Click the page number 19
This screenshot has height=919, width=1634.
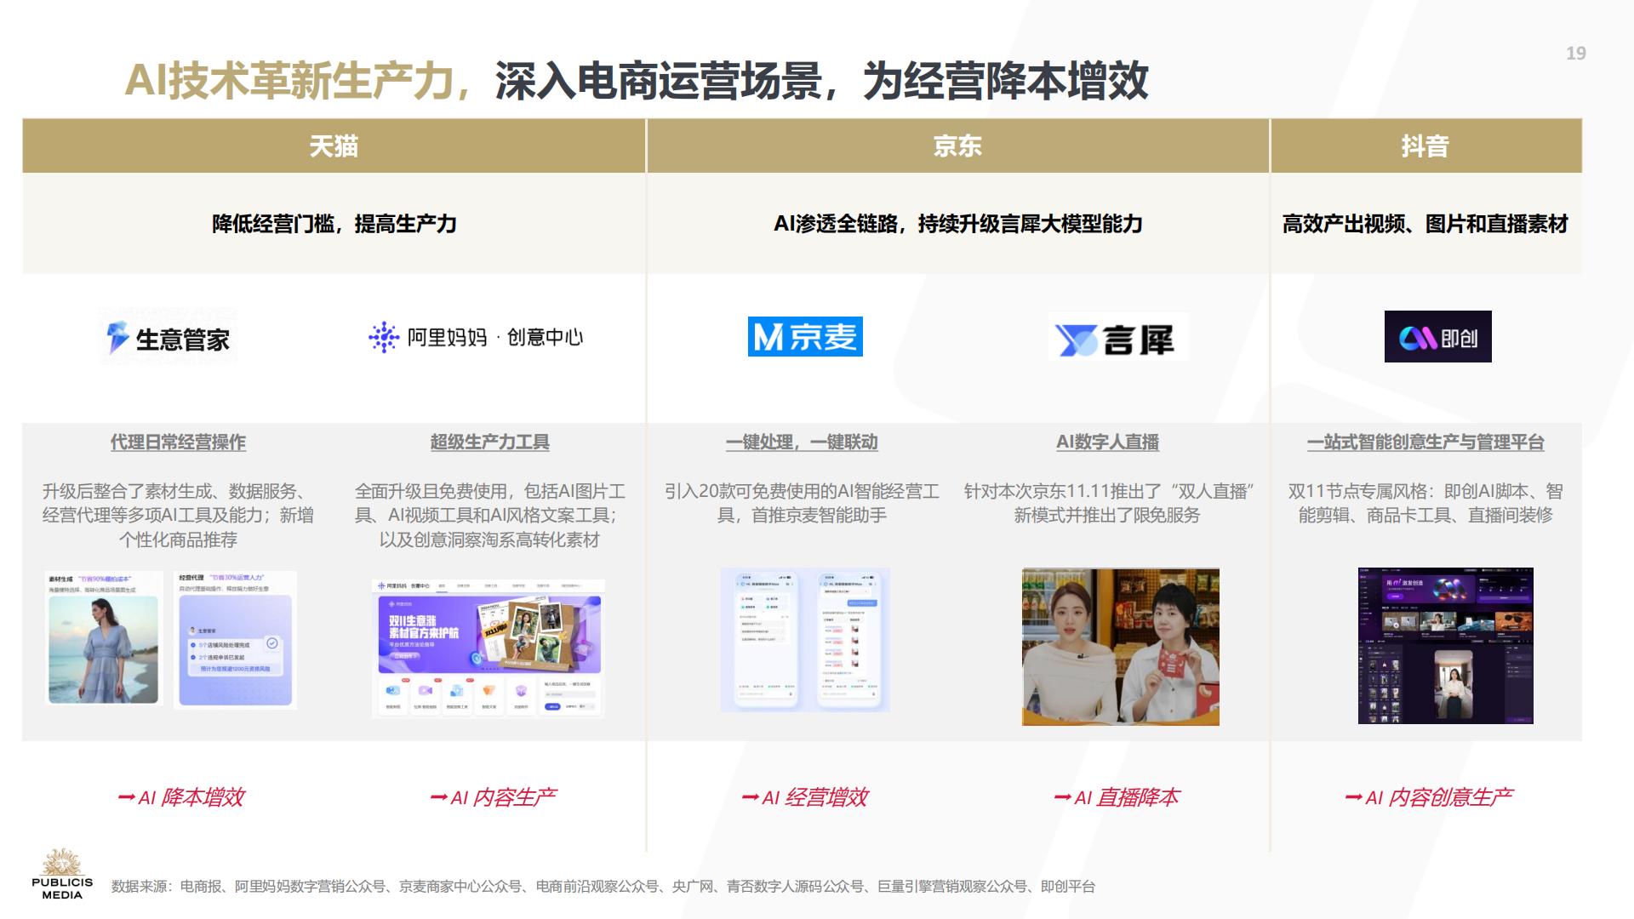pyautogui.click(x=1576, y=53)
